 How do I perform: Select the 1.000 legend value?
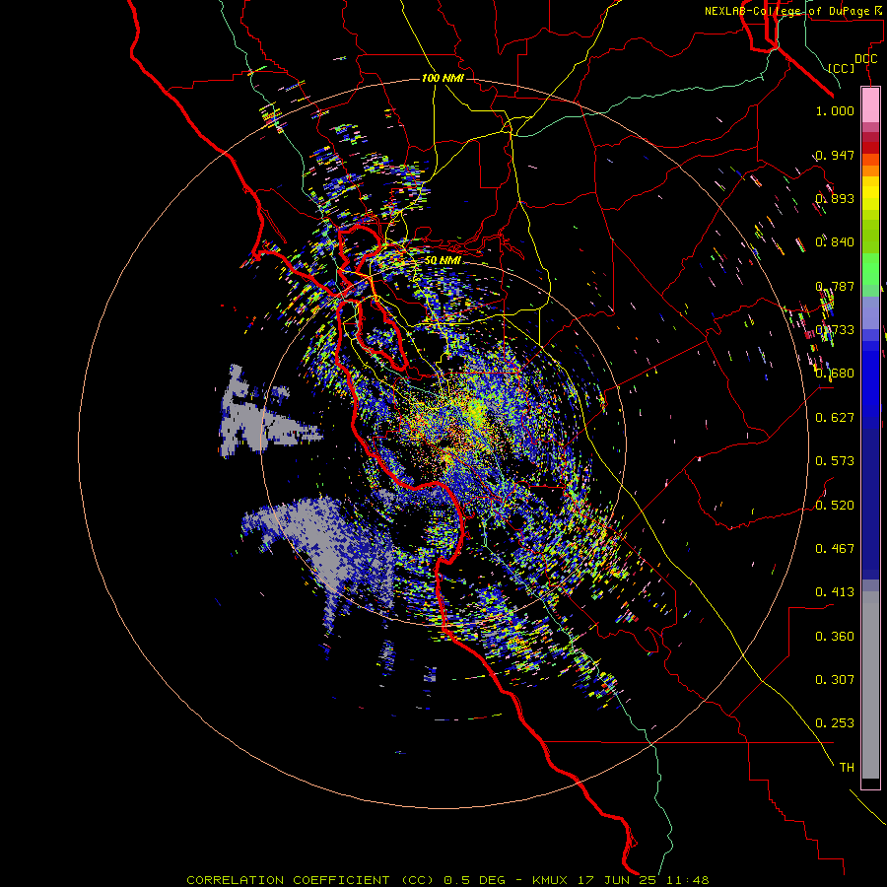835,111
